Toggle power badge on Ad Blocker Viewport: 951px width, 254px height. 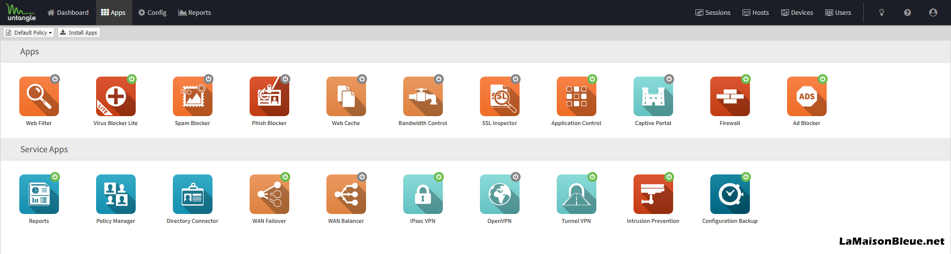tap(823, 79)
